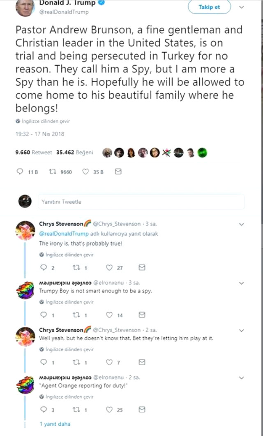Retweet the main Pastor Brunson tweet

[x=53, y=172]
